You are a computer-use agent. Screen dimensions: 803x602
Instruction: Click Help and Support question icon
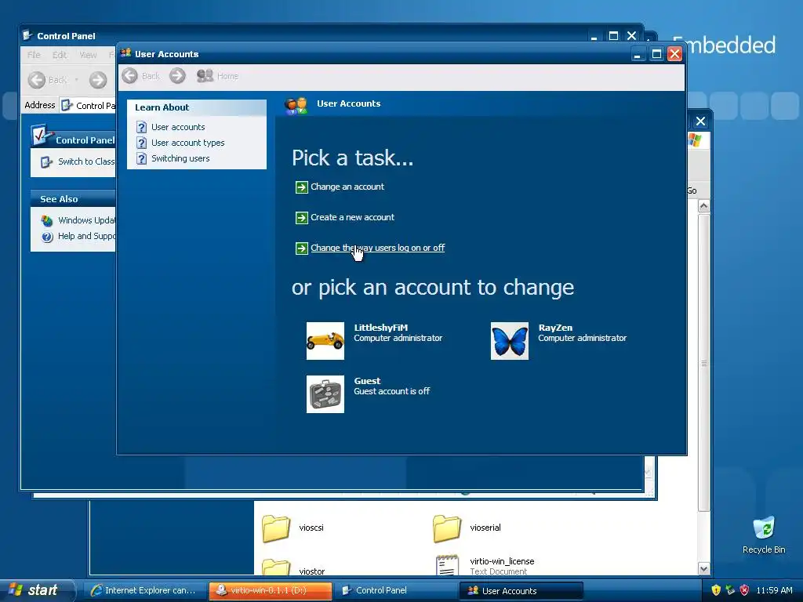(47, 237)
